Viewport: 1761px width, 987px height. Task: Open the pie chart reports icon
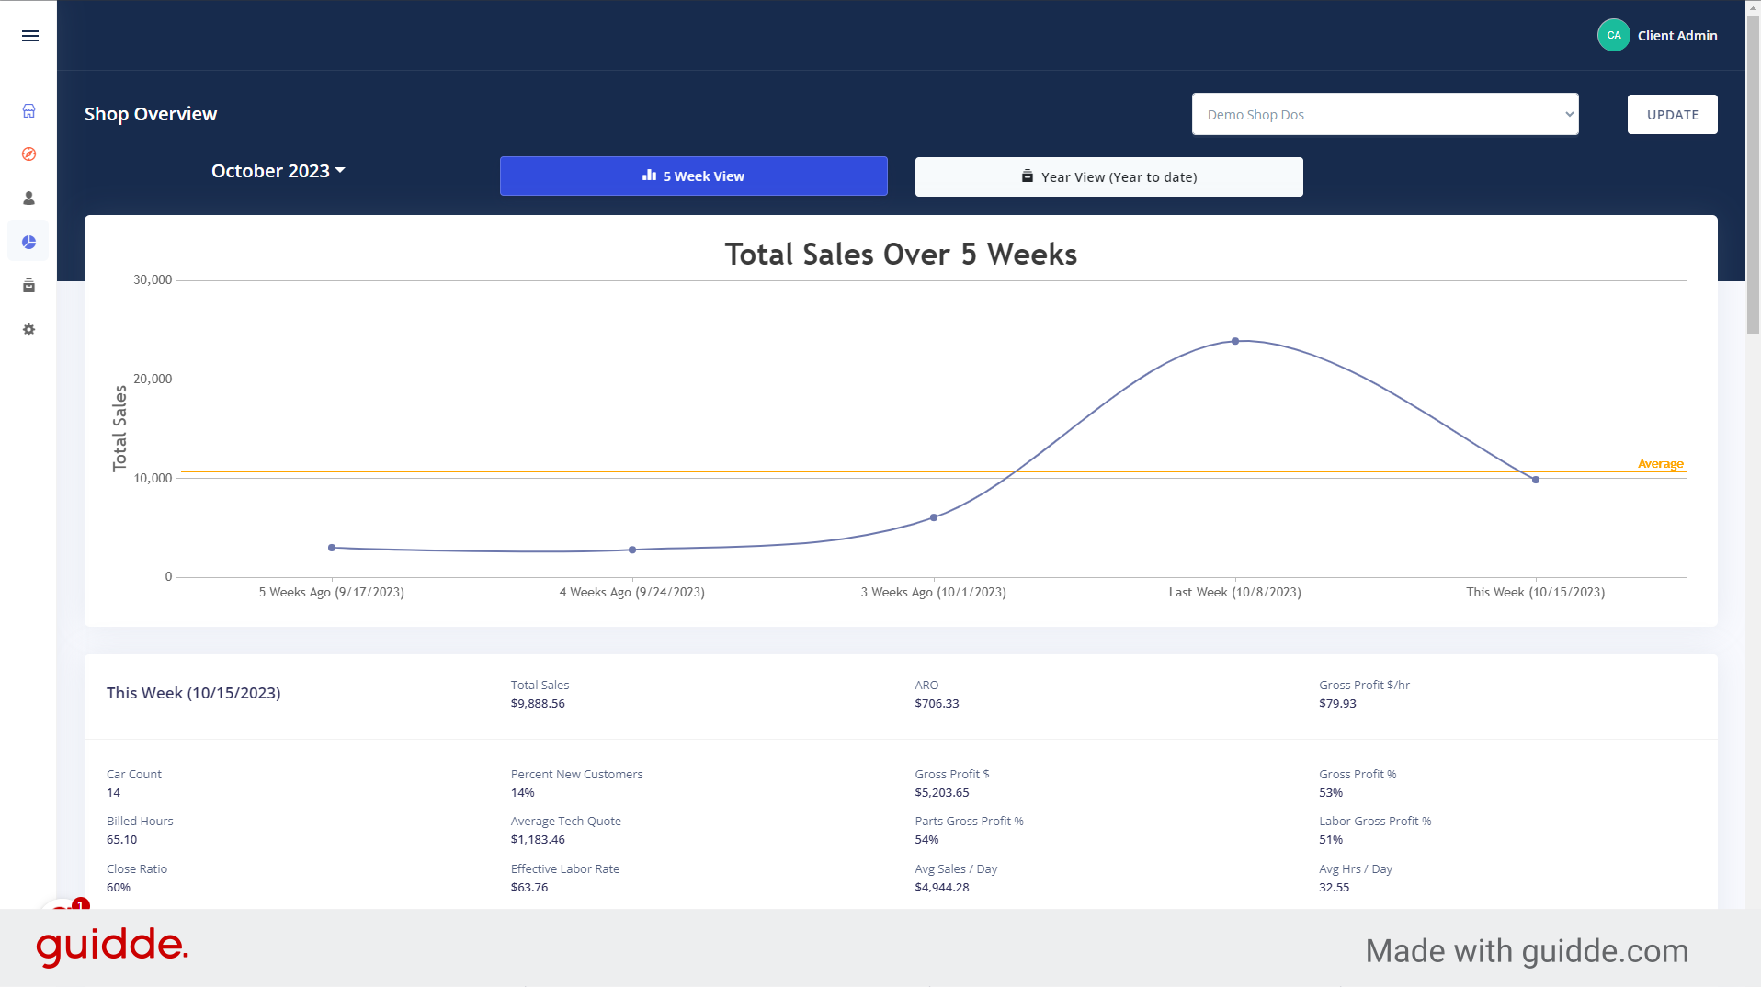tap(28, 242)
